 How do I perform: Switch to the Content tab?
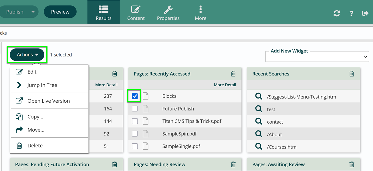[136, 12]
